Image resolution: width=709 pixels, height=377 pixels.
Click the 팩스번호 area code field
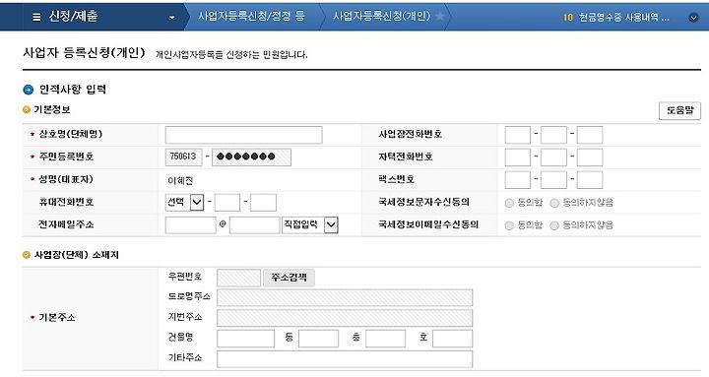[x=517, y=180]
